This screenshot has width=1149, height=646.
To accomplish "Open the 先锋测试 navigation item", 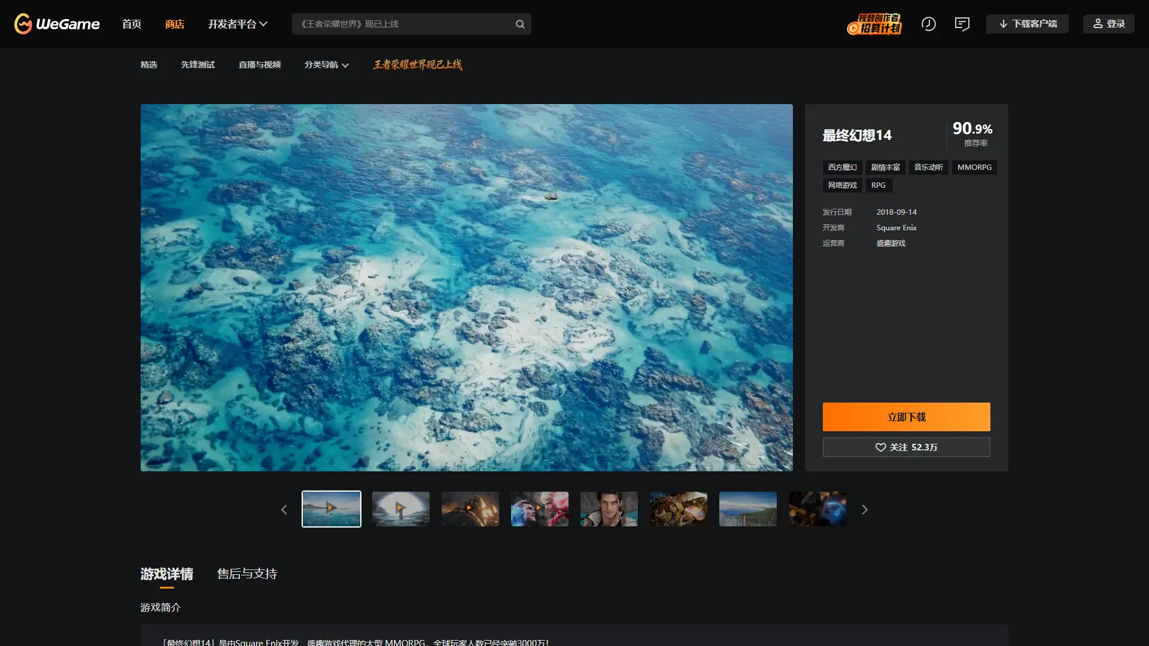I will pos(197,65).
